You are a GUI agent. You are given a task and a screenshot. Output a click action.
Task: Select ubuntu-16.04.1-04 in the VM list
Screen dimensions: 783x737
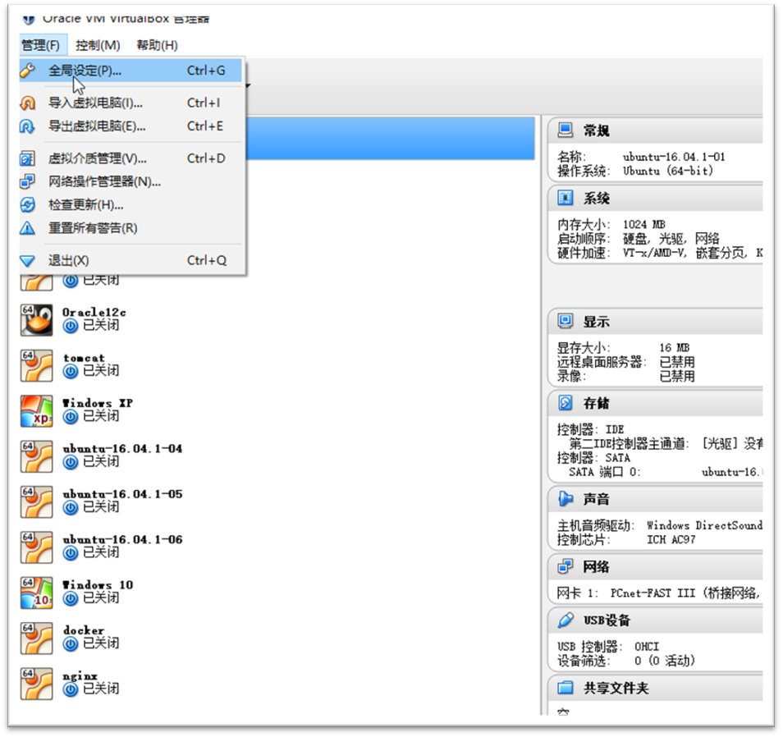122,449
